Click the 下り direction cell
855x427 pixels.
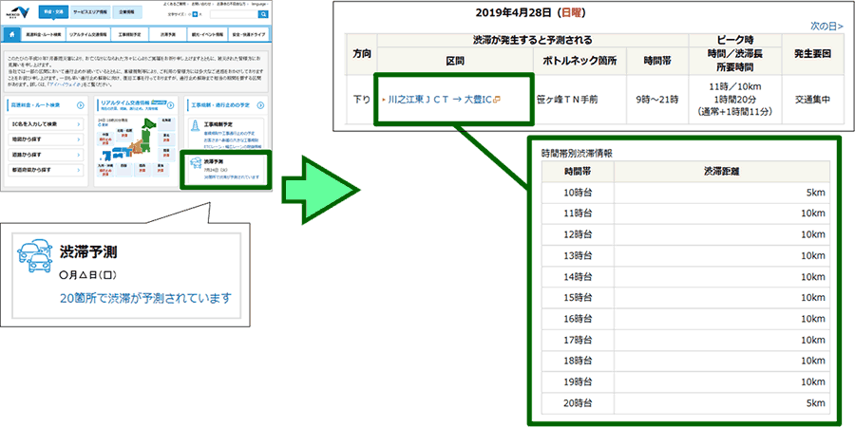click(x=362, y=100)
